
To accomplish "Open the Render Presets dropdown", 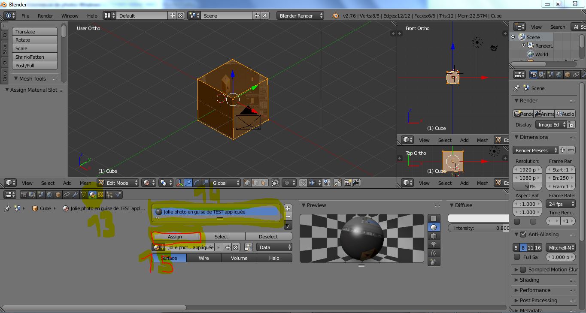I will click(x=535, y=150).
